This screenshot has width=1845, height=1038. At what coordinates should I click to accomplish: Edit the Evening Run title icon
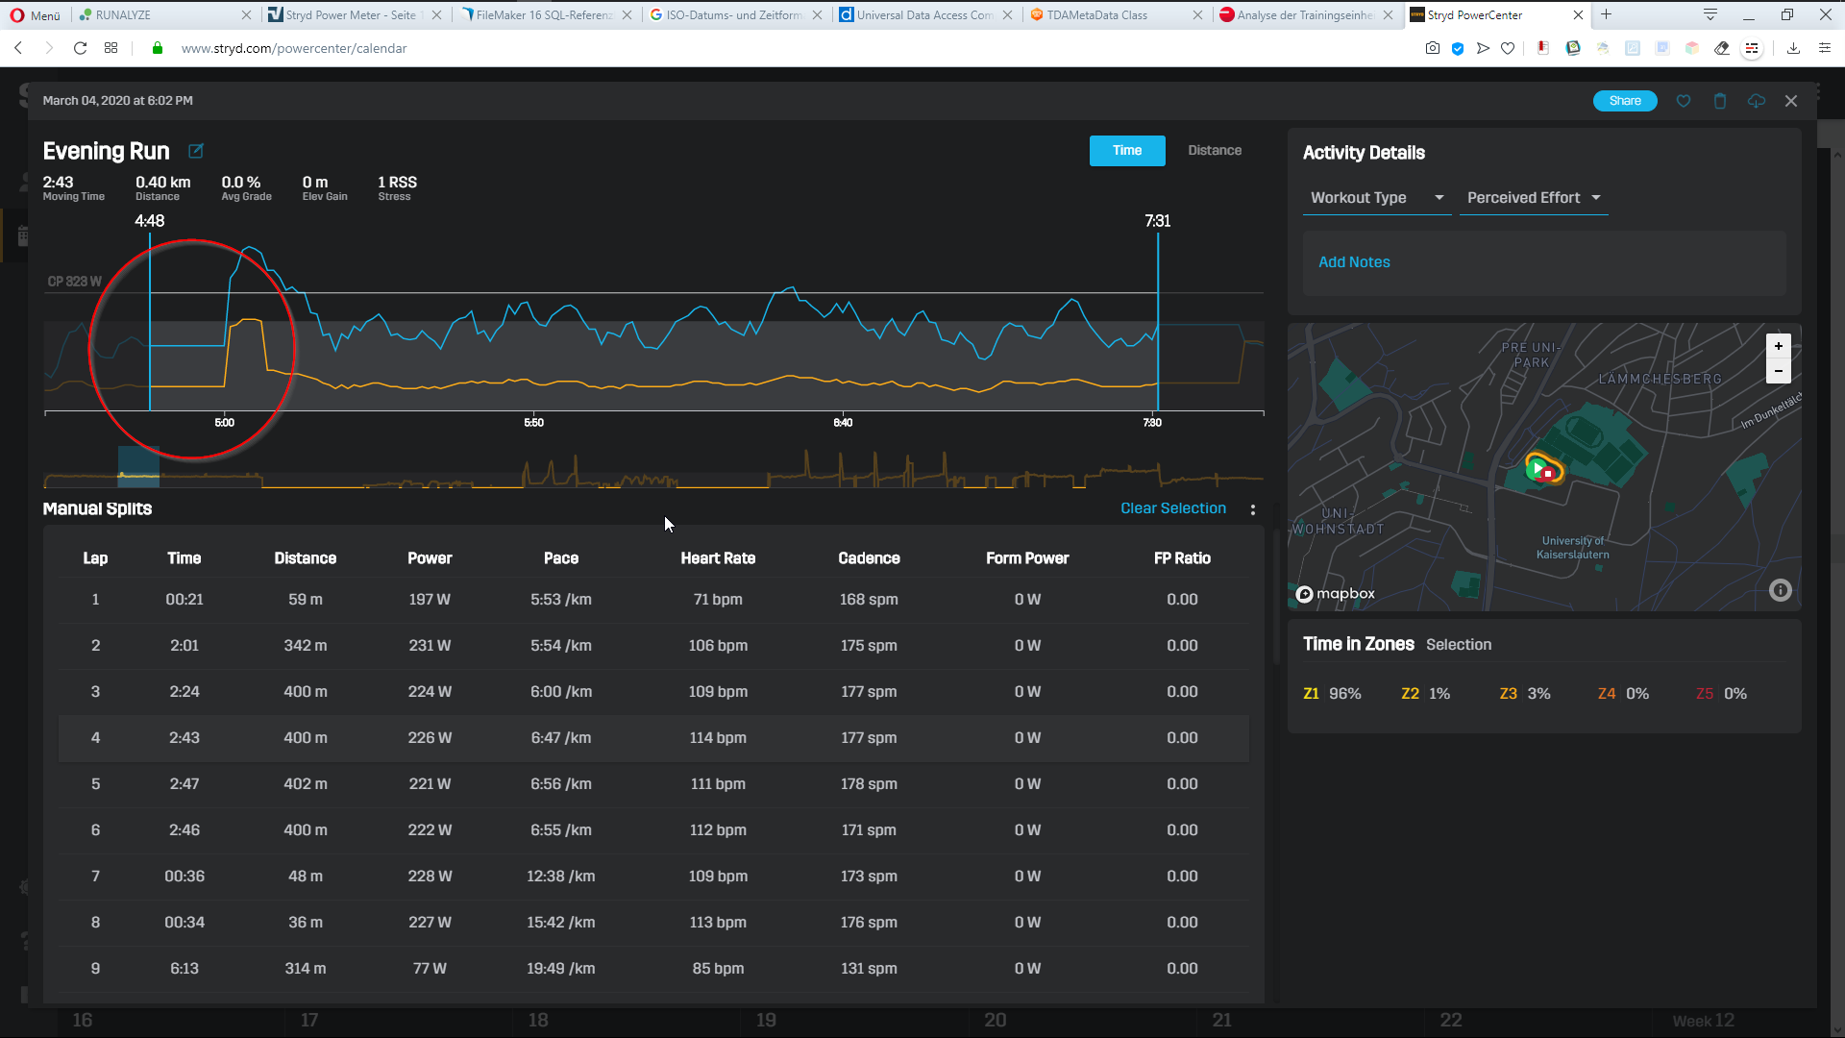pos(196,151)
